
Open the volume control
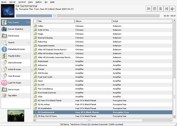point(173,9)
